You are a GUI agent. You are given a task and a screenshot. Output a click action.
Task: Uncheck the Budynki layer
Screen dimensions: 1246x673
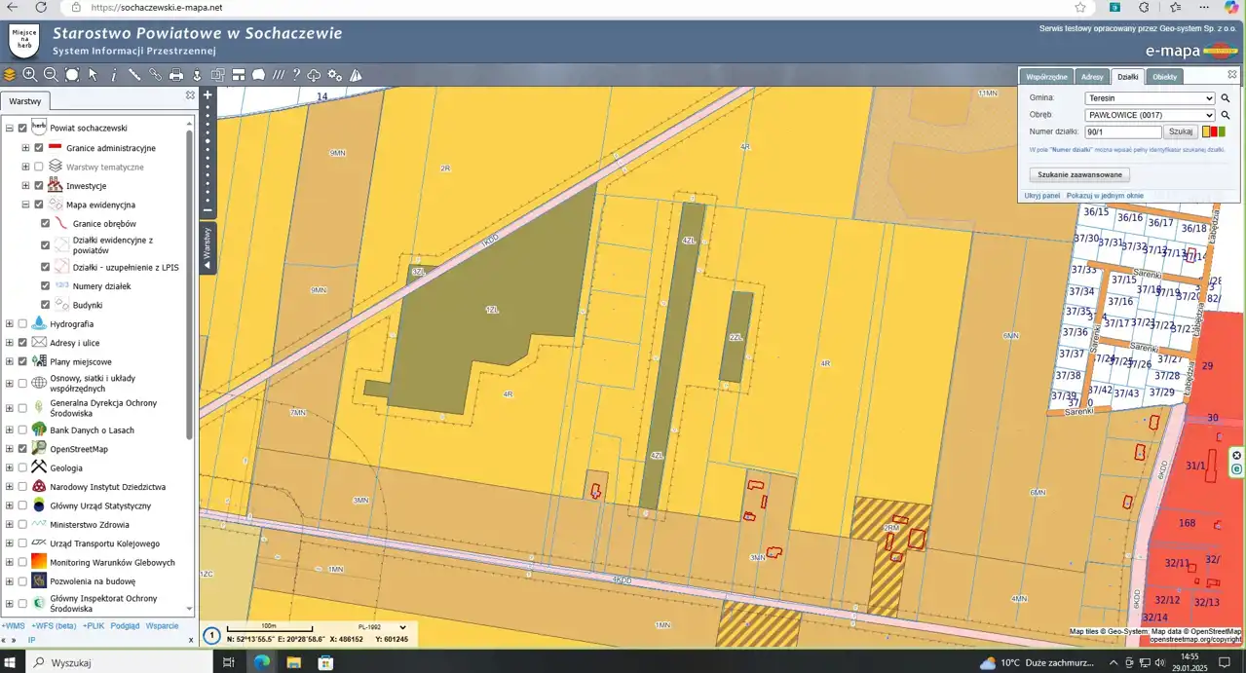point(45,305)
